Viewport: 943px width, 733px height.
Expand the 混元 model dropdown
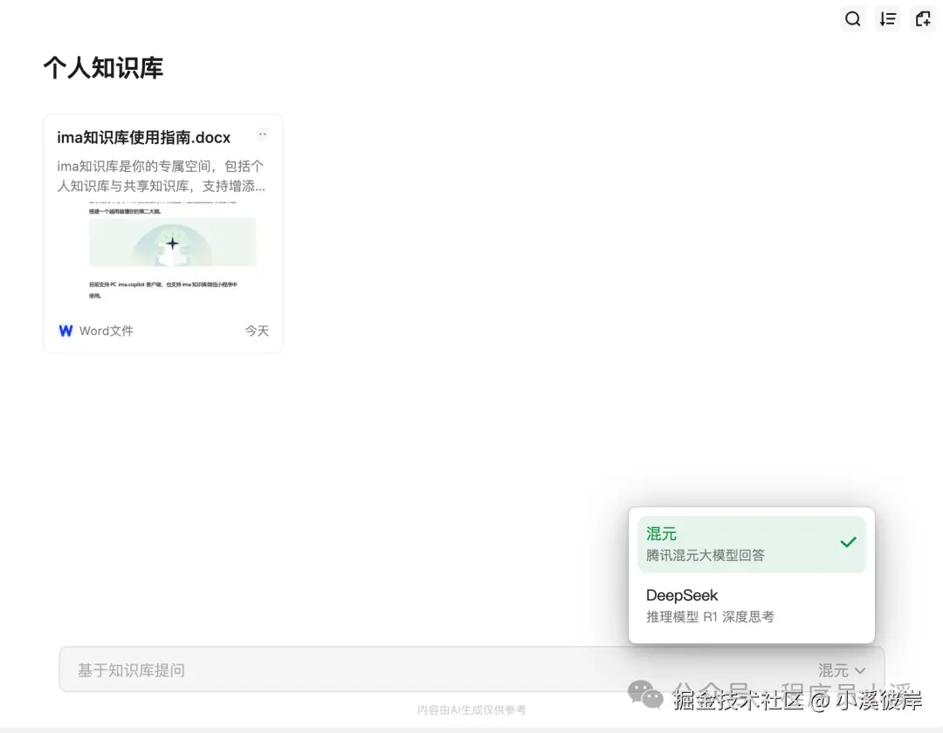[x=842, y=670]
